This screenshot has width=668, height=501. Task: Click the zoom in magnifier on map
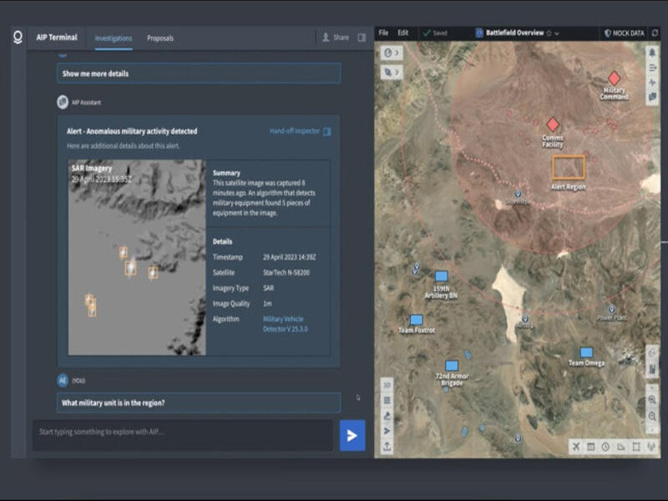coord(652,400)
